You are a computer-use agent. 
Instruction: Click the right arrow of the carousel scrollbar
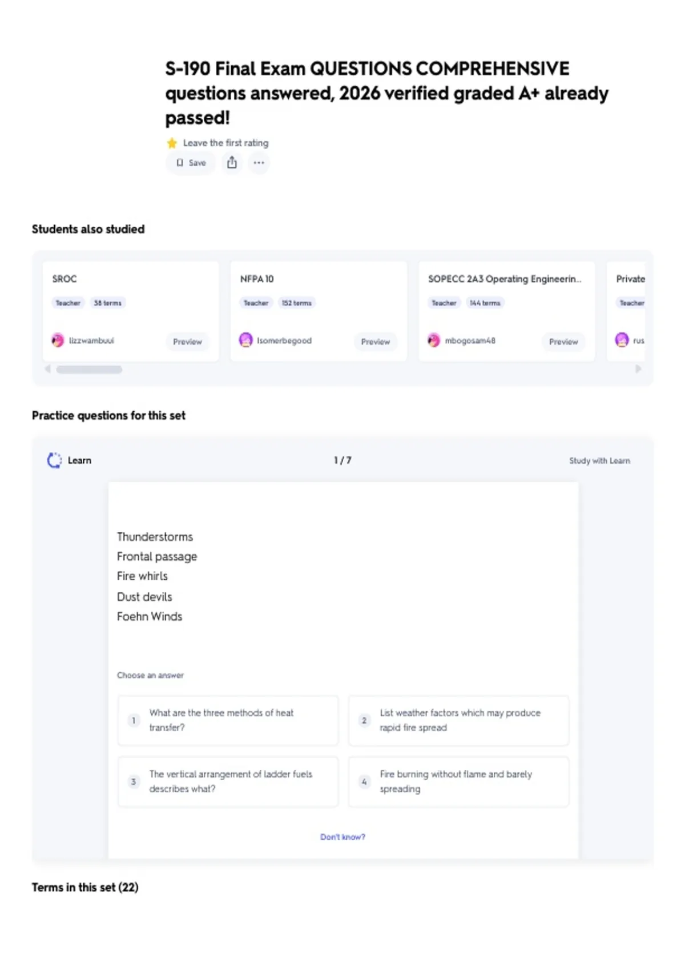[x=638, y=369]
